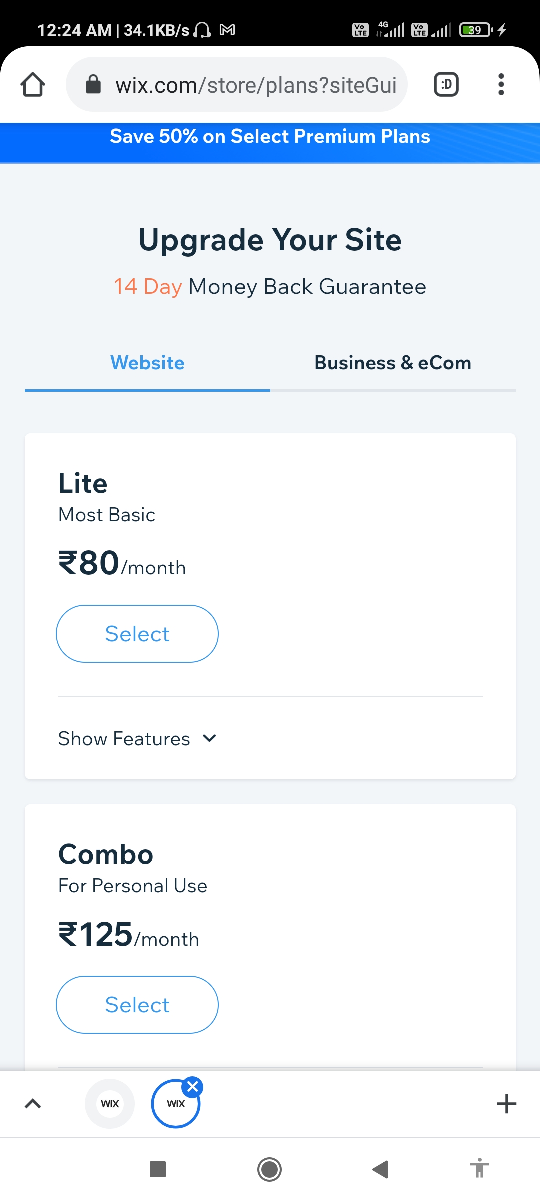
Task: Close the active Wix tab
Action: coord(193,1086)
